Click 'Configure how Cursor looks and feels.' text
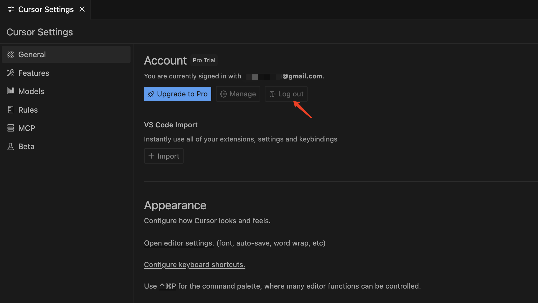The height and width of the screenshot is (303, 538). [207, 221]
